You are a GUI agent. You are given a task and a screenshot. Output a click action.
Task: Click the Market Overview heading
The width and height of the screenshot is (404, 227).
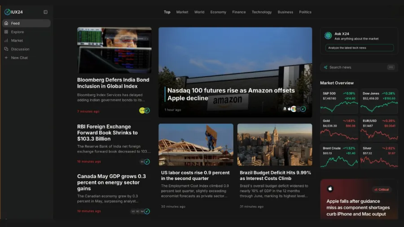tap(337, 83)
